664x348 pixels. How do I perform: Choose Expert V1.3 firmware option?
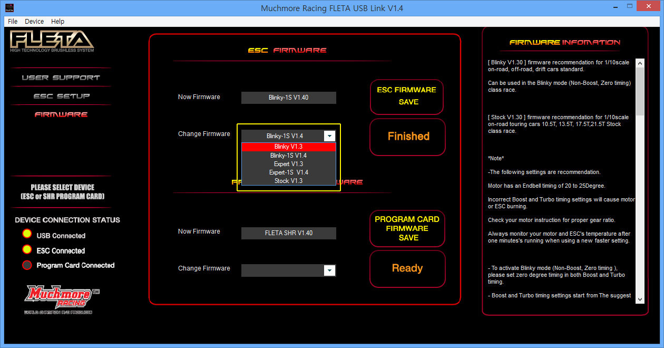pyautogui.click(x=288, y=164)
